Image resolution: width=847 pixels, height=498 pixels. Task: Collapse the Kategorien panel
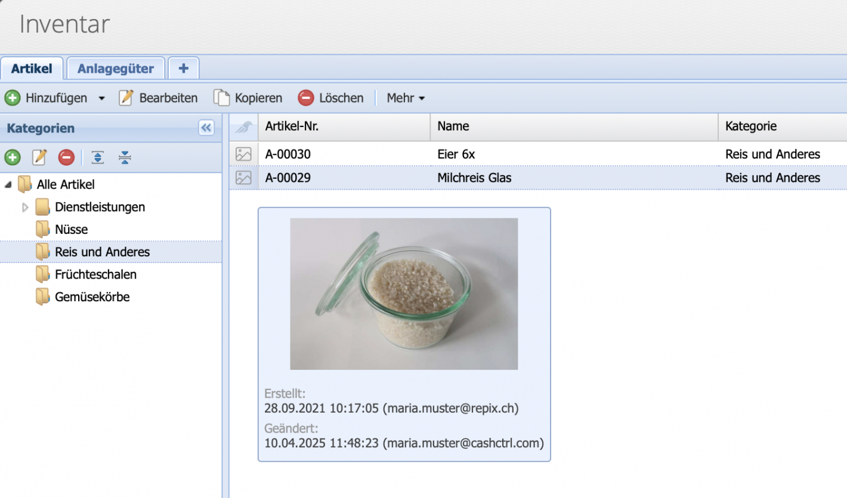(206, 128)
